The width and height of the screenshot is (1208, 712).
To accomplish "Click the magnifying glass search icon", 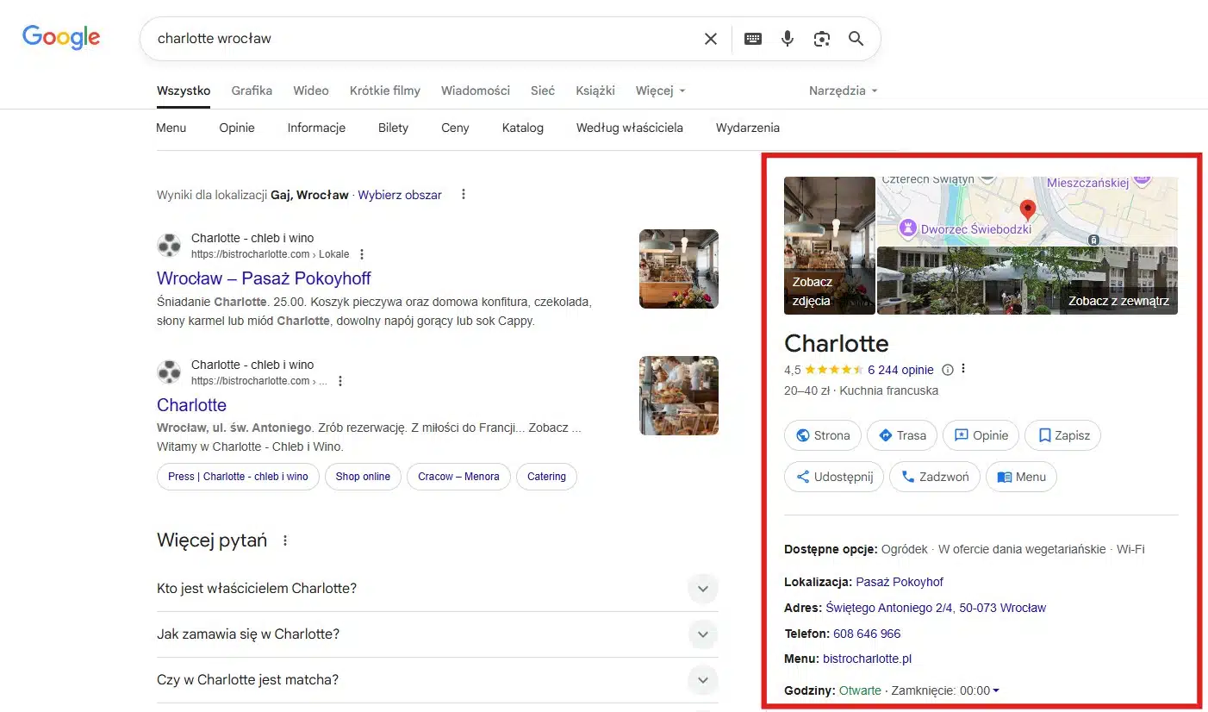I will coord(856,39).
